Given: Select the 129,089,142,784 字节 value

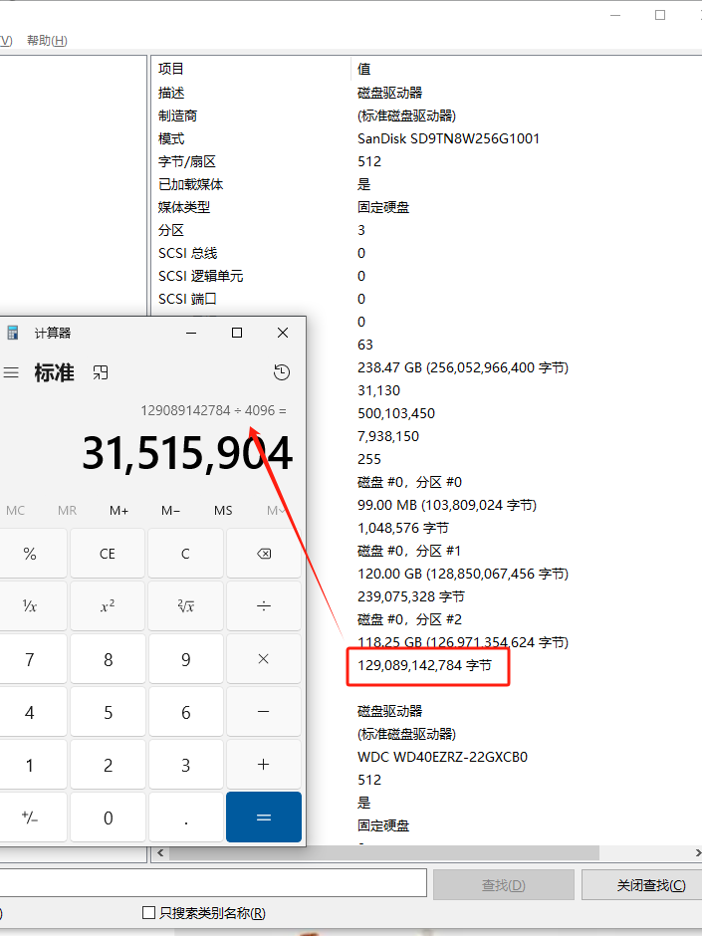Looking at the screenshot, I should pos(424,665).
